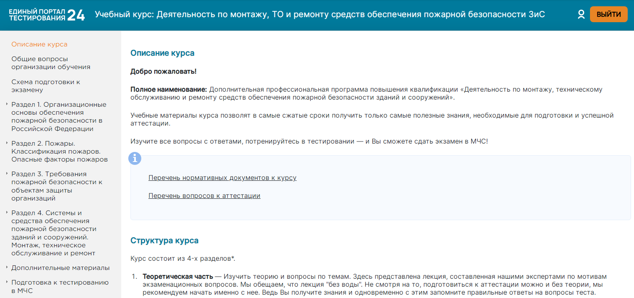The image size is (634, 298).
Task: Click the Структура курса heading
Action: point(164,241)
